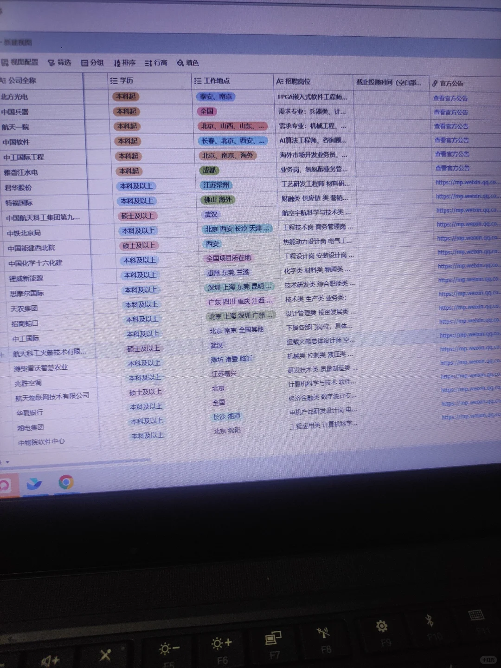The image size is (501, 668).
Task: Switch to the 新建视图 tab
Action: click(18, 42)
